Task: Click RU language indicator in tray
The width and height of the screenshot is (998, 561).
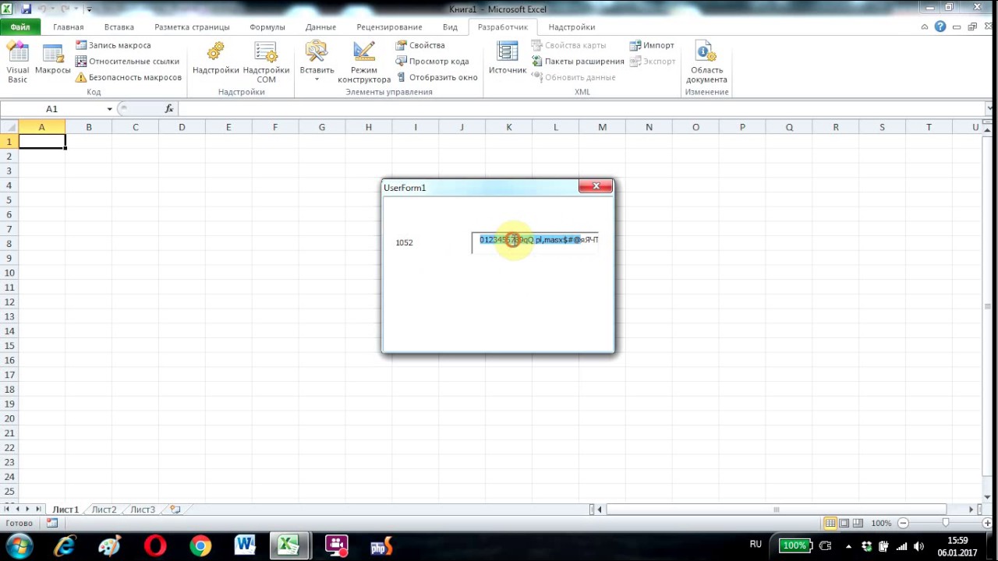Action: [x=756, y=544]
